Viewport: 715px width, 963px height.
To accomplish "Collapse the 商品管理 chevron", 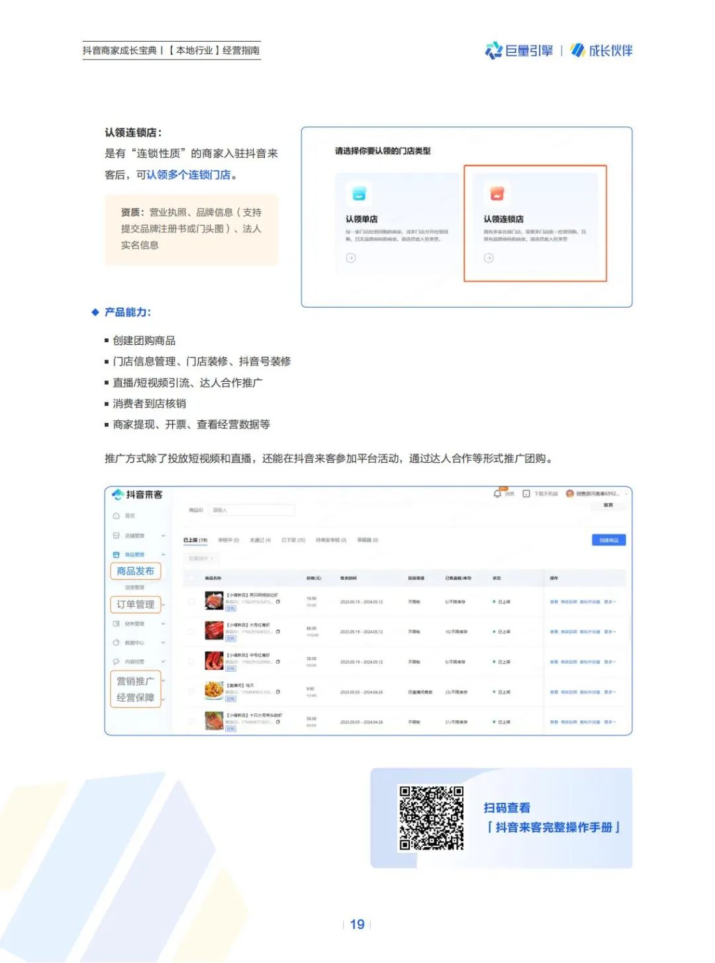I will pyautogui.click(x=164, y=555).
